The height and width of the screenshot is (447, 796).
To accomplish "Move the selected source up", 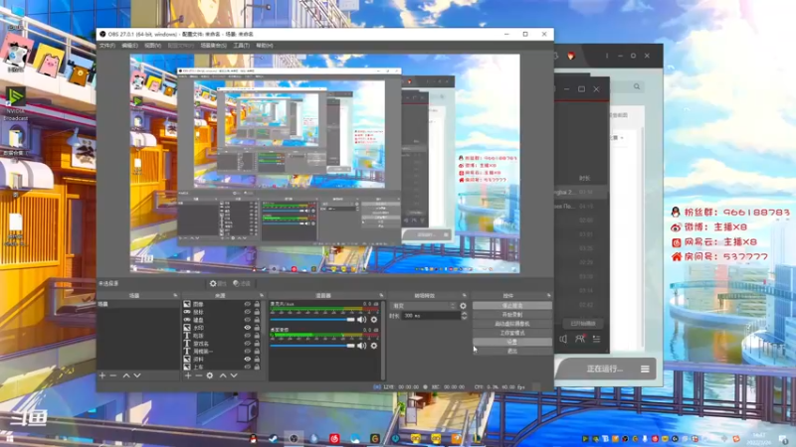I will tap(223, 375).
